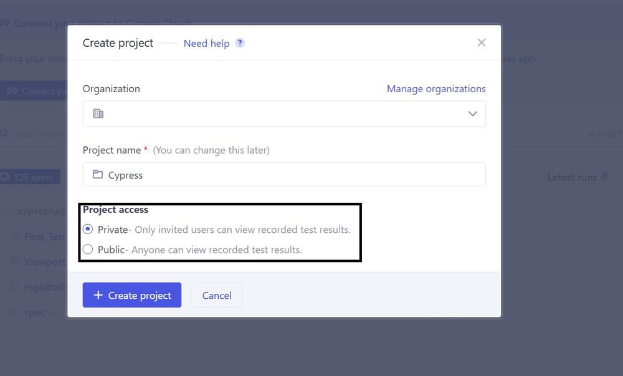Click the link icon on Connect button
The width and height of the screenshot is (623, 376).
(x=12, y=91)
